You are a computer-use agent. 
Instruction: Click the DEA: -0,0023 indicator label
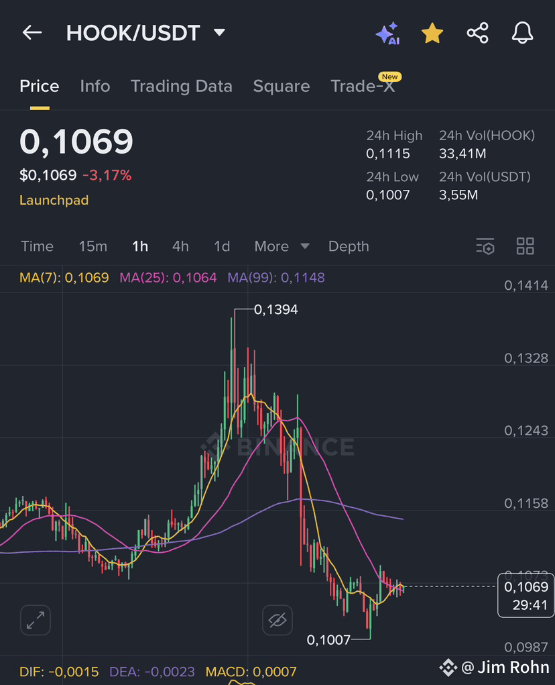tap(152, 672)
